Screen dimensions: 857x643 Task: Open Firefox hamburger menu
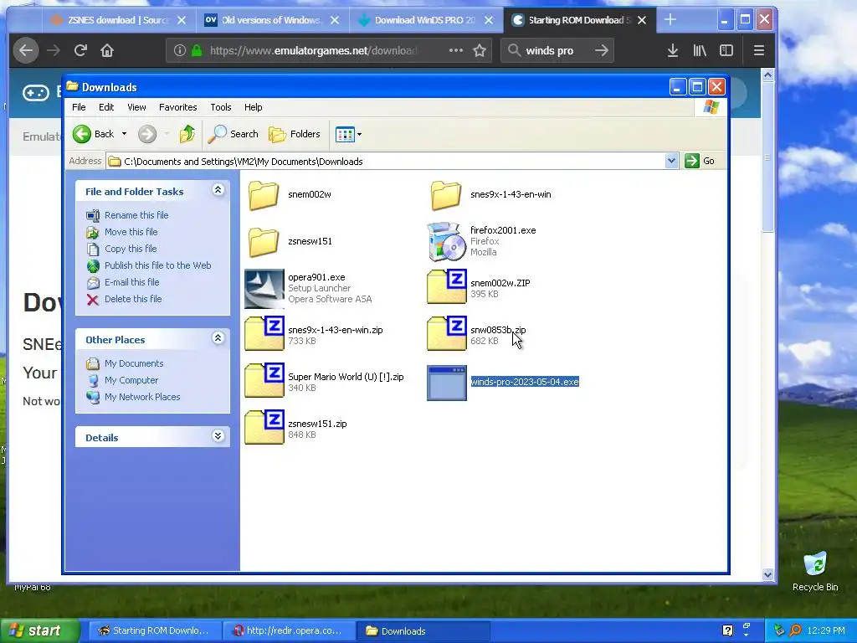tap(759, 50)
